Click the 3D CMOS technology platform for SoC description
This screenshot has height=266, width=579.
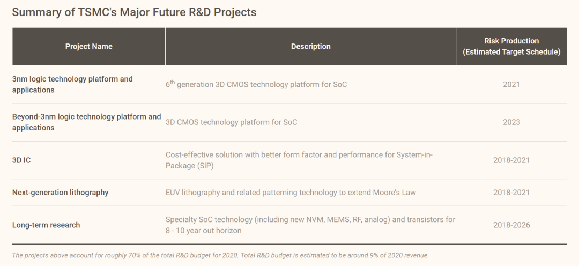(x=231, y=122)
